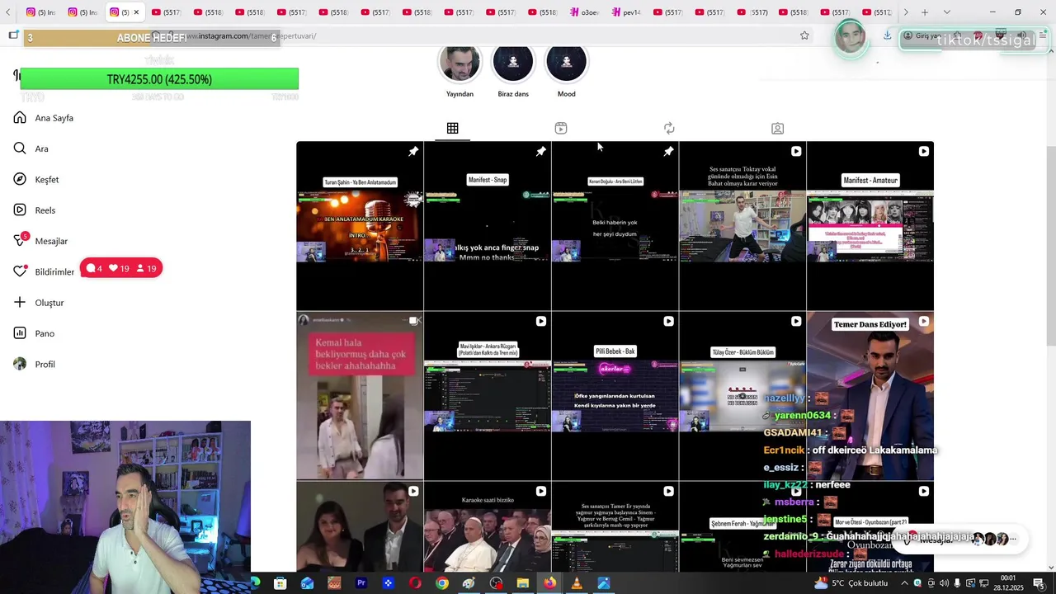1056x594 pixels.
Task: Open the 5°C Çok bulutlu weather widget
Action: (x=851, y=583)
